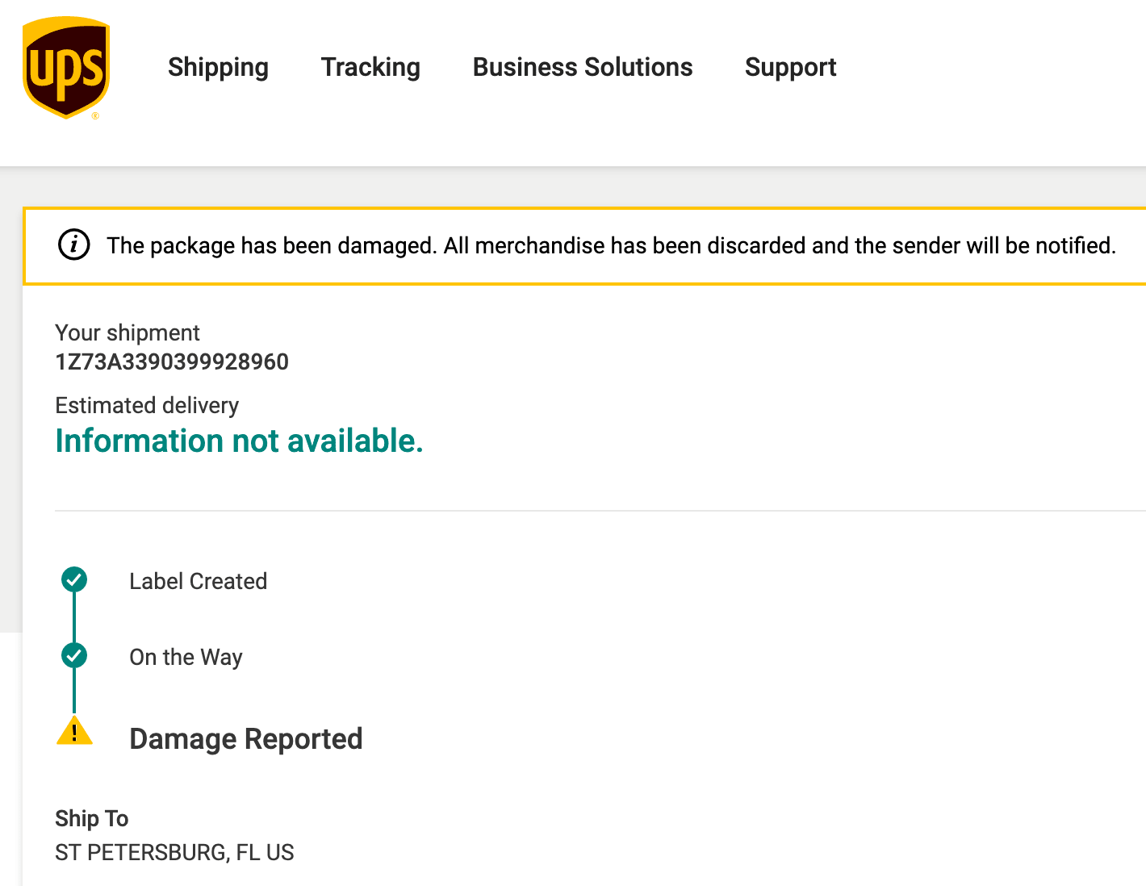Click the Label Created checkmark icon
The image size is (1146, 886).
74,579
